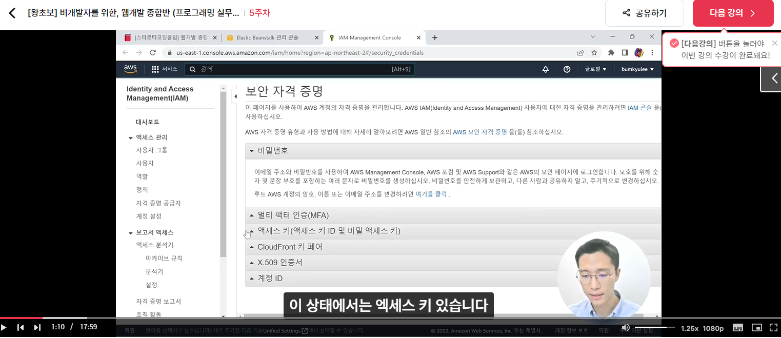Open the Chrome profile avatar
The image size is (781, 338).
pyautogui.click(x=638, y=52)
